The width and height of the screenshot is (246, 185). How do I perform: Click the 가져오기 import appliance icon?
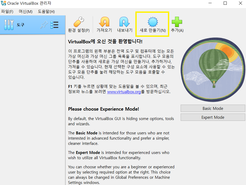coord(104,24)
